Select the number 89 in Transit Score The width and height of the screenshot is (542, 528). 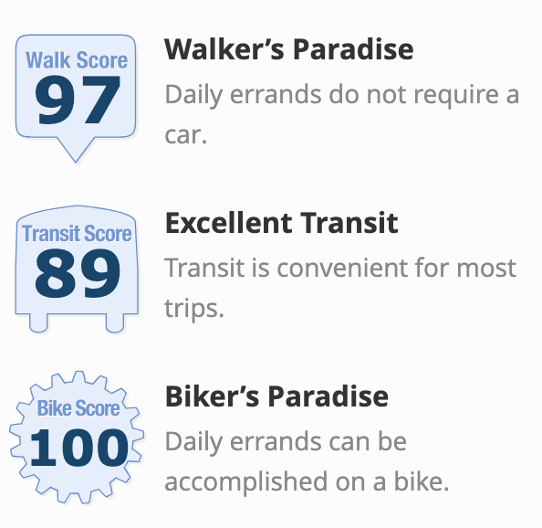78,273
